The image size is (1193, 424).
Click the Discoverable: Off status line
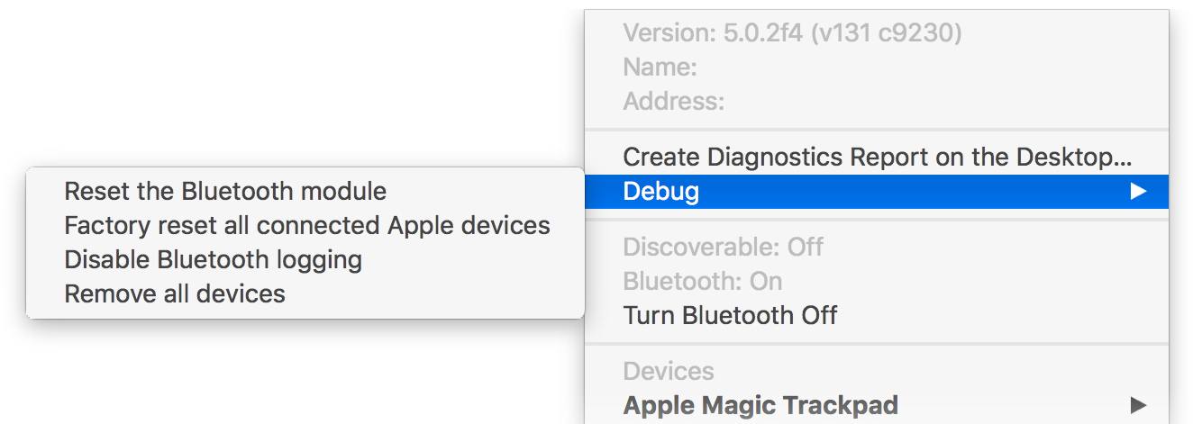pyautogui.click(x=723, y=247)
